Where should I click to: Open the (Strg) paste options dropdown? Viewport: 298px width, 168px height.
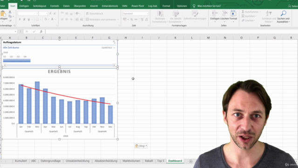(146, 146)
